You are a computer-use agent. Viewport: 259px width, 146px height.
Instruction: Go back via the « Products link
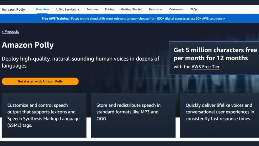tap(10, 31)
